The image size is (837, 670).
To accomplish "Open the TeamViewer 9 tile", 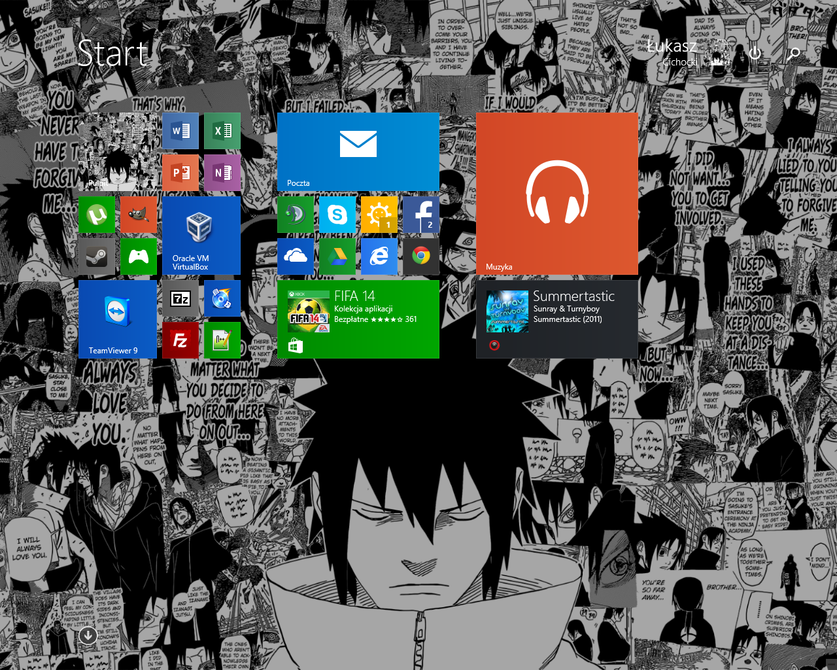I will [118, 319].
